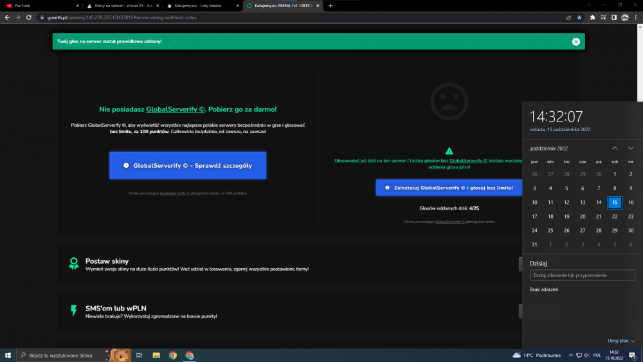Switch to Głosy na serwer tab
643x362 pixels.
[x=123, y=6]
